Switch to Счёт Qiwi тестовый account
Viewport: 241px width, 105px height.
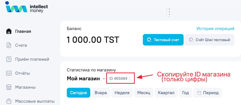[x=210, y=40]
